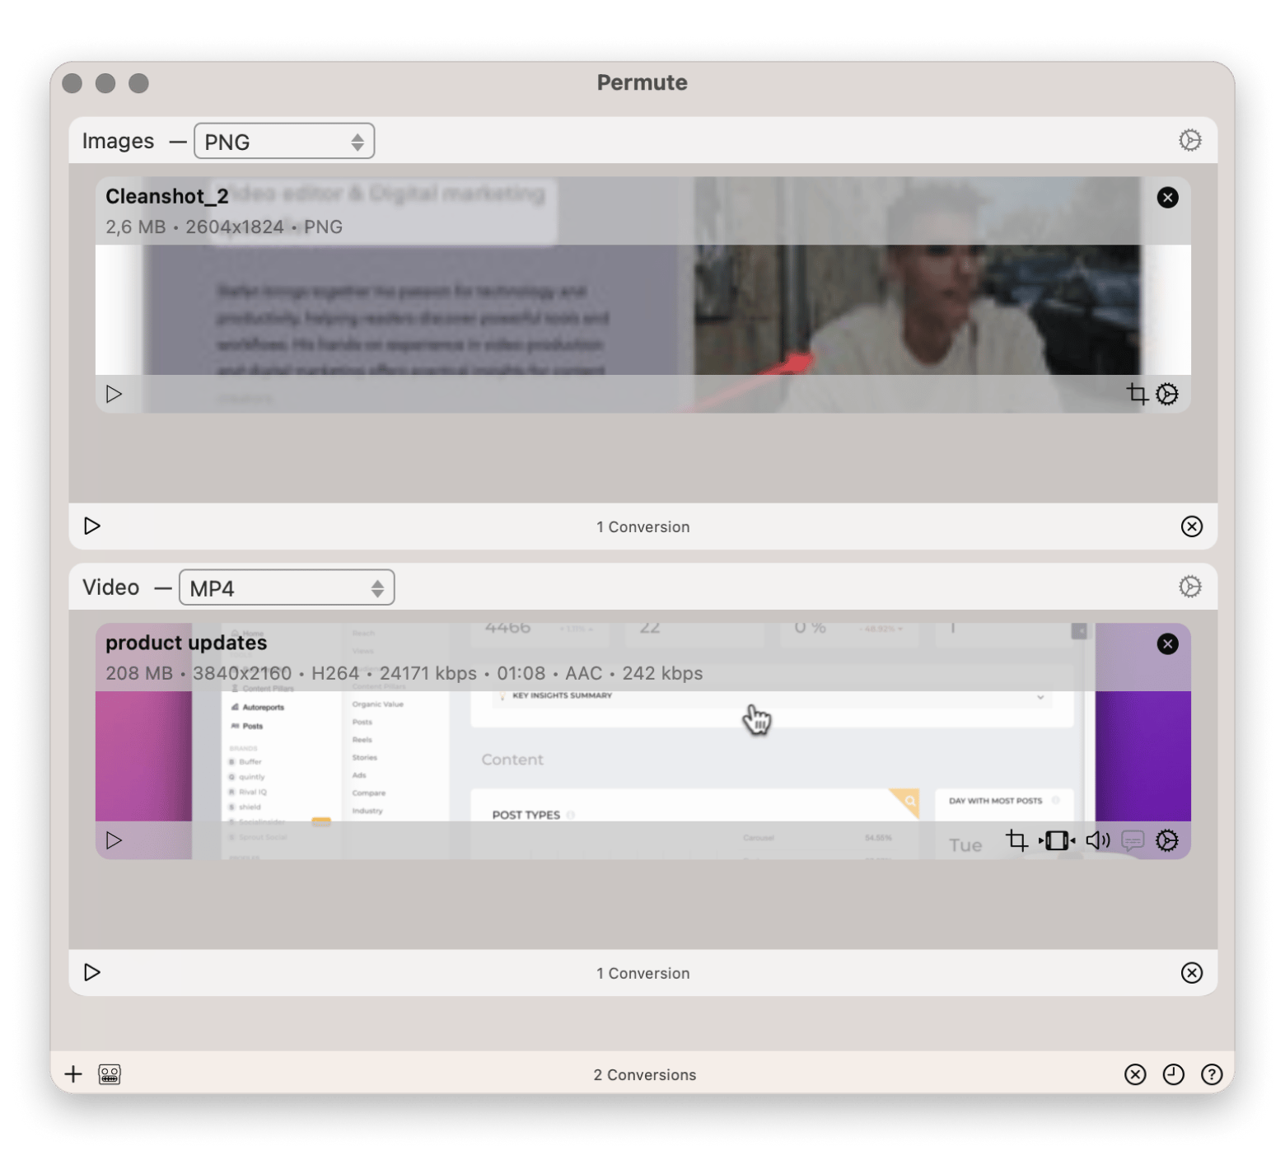Add files with the plus button

(x=73, y=1073)
